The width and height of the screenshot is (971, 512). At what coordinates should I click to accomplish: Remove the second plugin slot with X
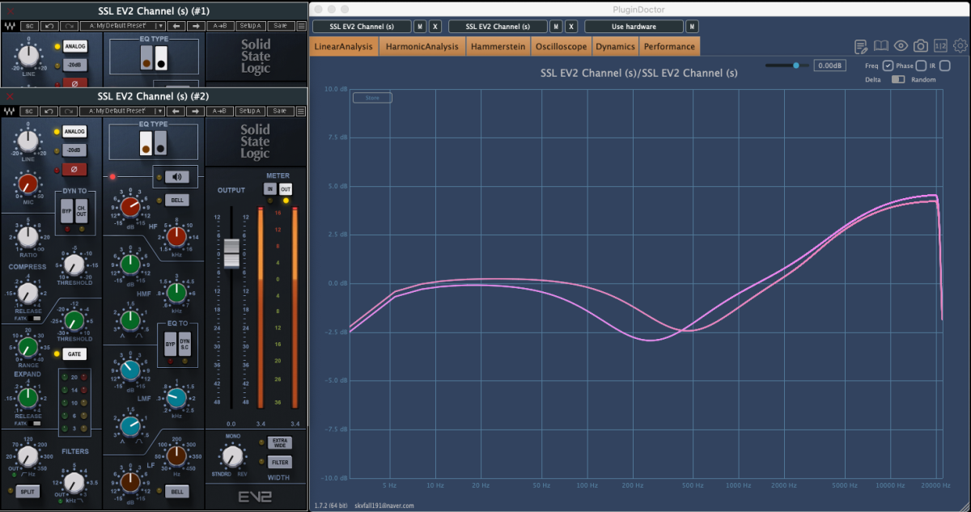click(571, 27)
